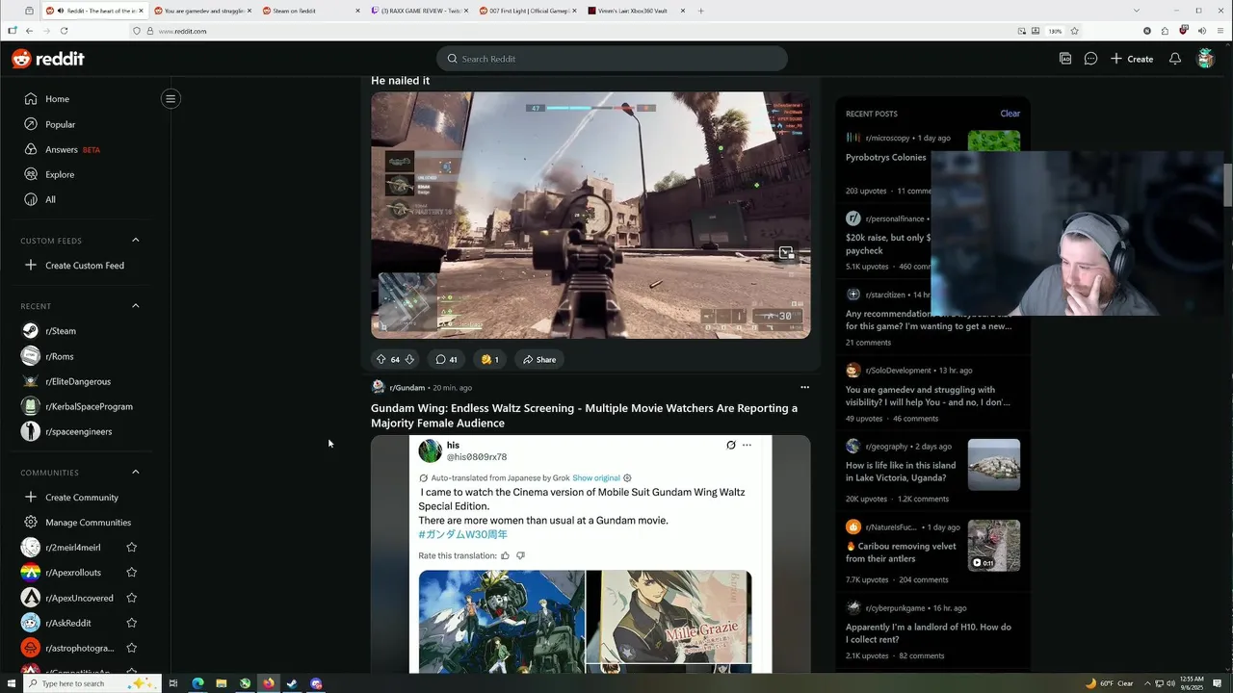The width and height of the screenshot is (1233, 693).
Task: Open 41 comments on post
Action: 446,359
